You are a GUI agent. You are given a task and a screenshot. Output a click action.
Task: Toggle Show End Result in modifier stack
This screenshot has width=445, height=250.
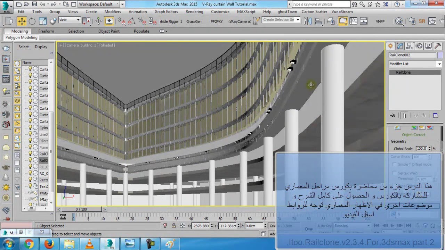[404, 115]
